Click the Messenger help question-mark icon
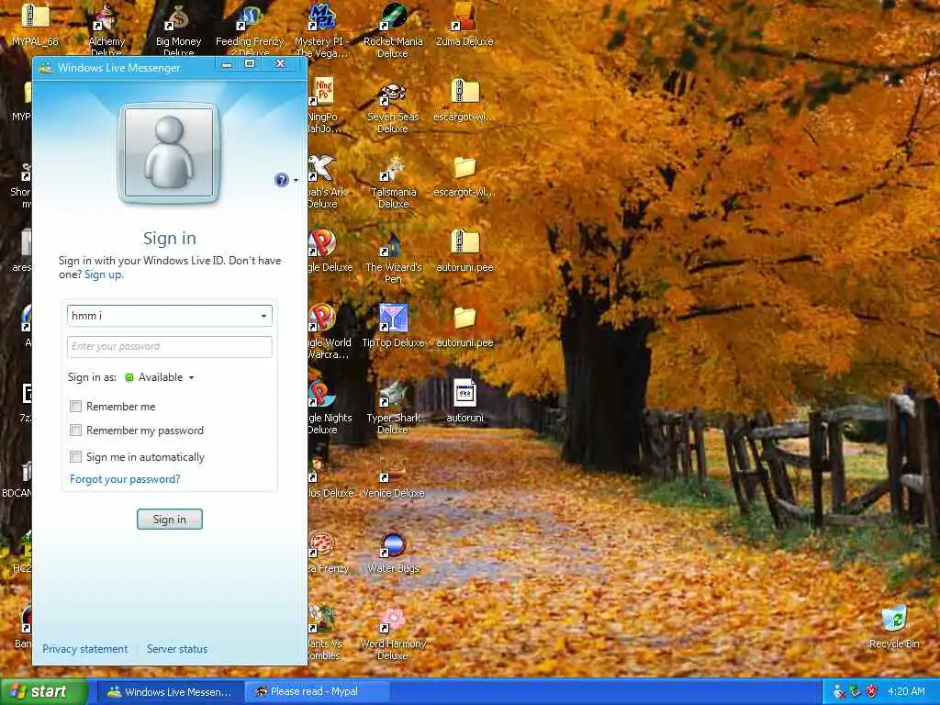The image size is (940, 705). pos(281,180)
